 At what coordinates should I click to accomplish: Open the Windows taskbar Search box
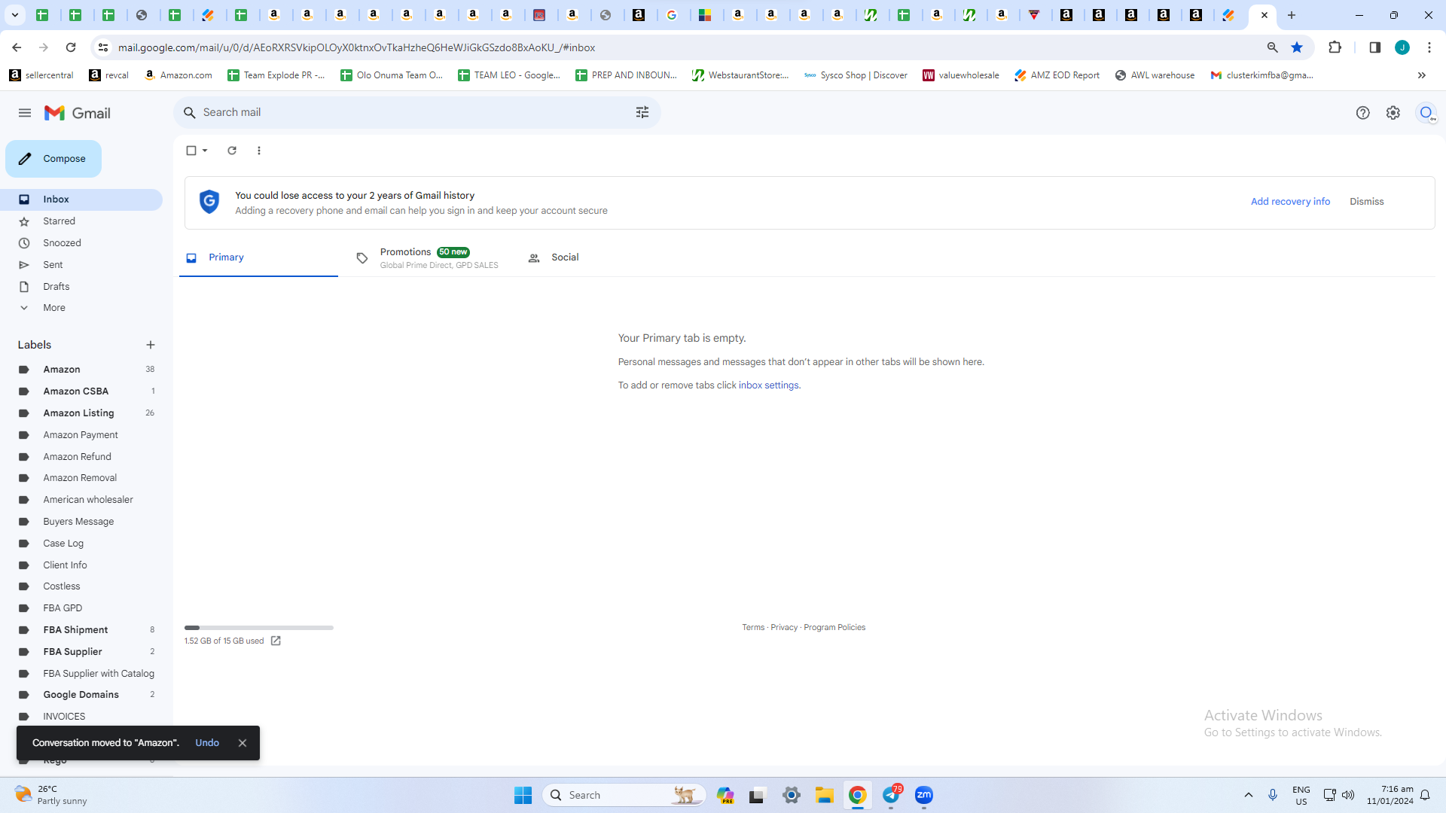click(624, 795)
